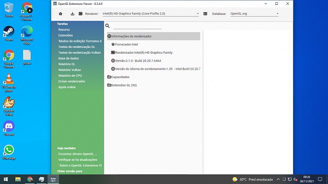Click the list icon before Database
The width and height of the screenshot is (328, 184).
[x=205, y=14]
